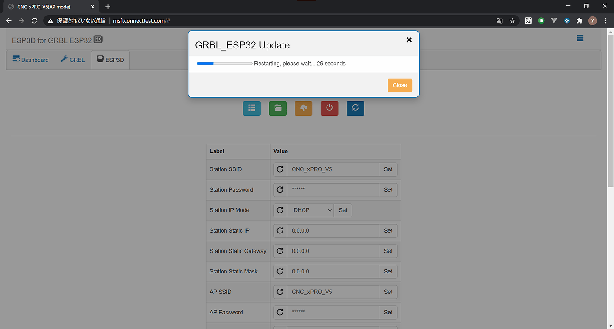The image size is (614, 329).
Task: Open the Station IP Mode DHCP dropdown
Action: click(x=310, y=210)
